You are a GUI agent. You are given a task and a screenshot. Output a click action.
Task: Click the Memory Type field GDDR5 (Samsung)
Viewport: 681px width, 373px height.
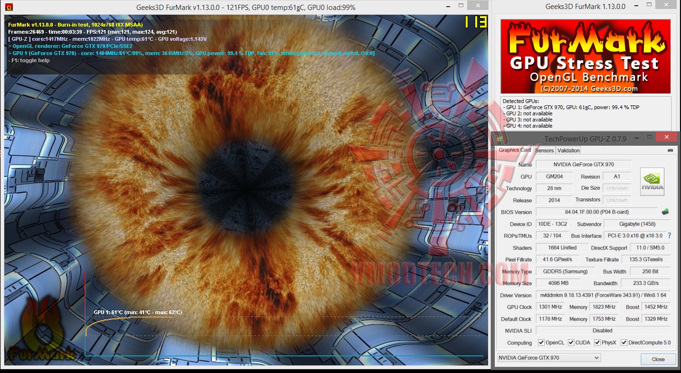click(565, 271)
